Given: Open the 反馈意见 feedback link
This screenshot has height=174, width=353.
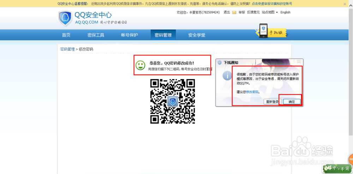Looking at the screenshot, I should [x=253, y=12].
